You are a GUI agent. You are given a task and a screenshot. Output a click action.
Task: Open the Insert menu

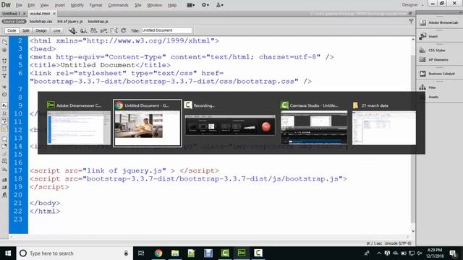59,5
